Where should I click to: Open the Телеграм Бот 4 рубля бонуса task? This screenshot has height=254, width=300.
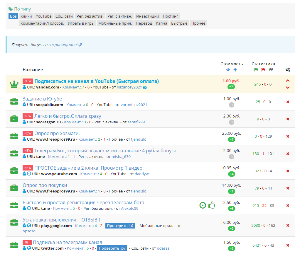tap(106, 151)
